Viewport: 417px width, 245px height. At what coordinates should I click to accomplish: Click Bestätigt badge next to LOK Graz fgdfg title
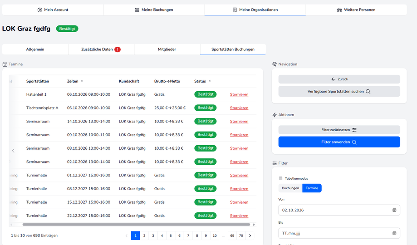67,29
